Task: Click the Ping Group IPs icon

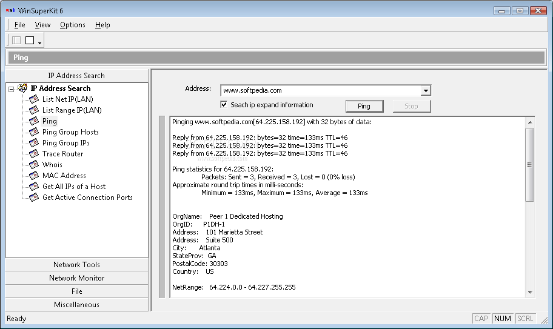Action: [x=34, y=143]
